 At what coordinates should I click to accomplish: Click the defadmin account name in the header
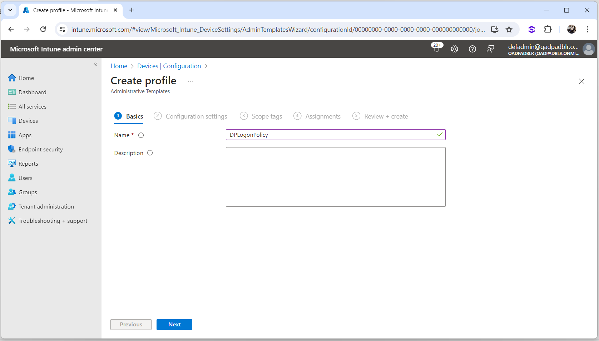pos(543,46)
